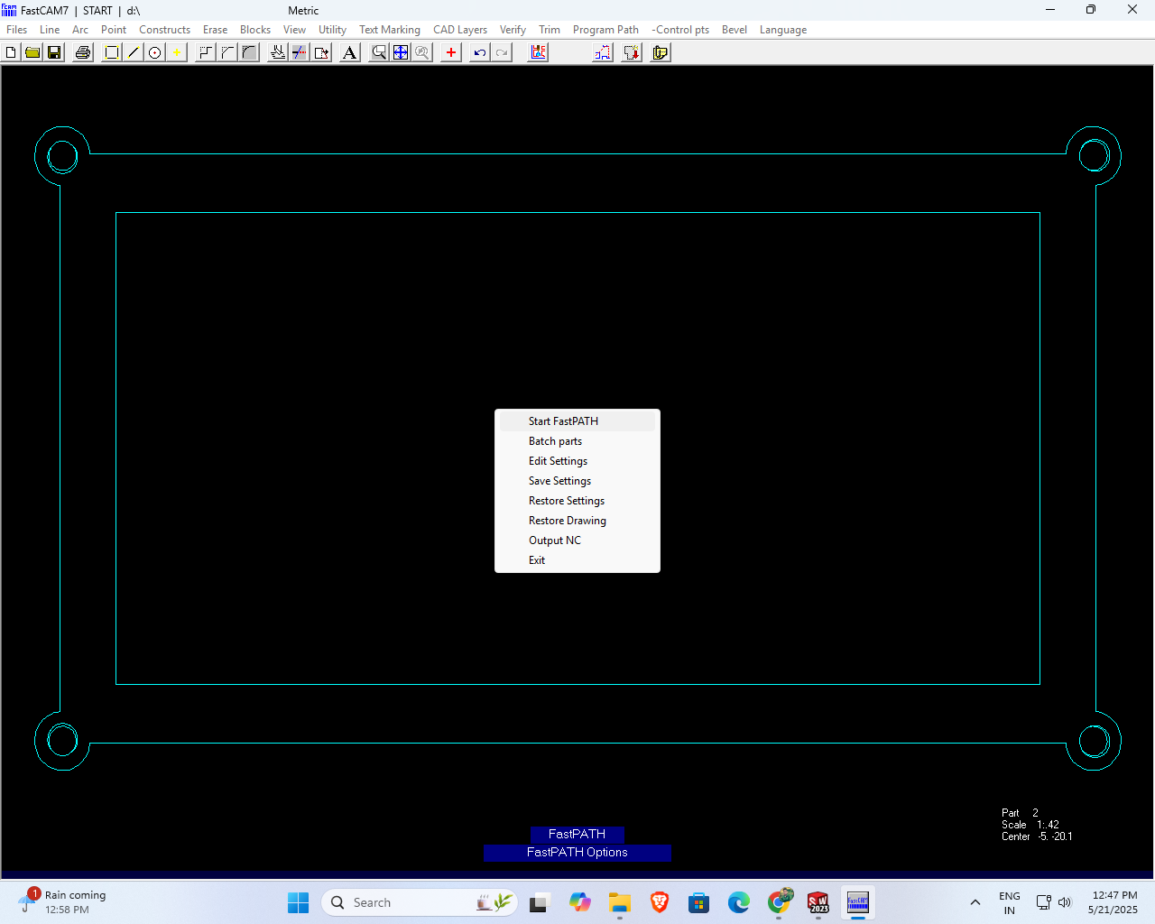Open File Explorer from the taskbar

coord(619,902)
